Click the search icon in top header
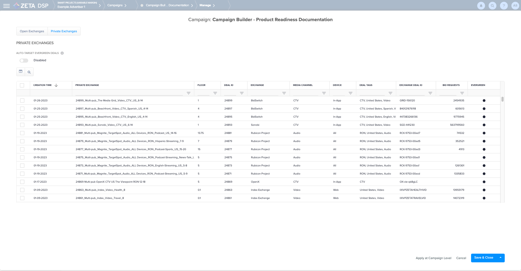The image size is (521, 271). pos(492,6)
